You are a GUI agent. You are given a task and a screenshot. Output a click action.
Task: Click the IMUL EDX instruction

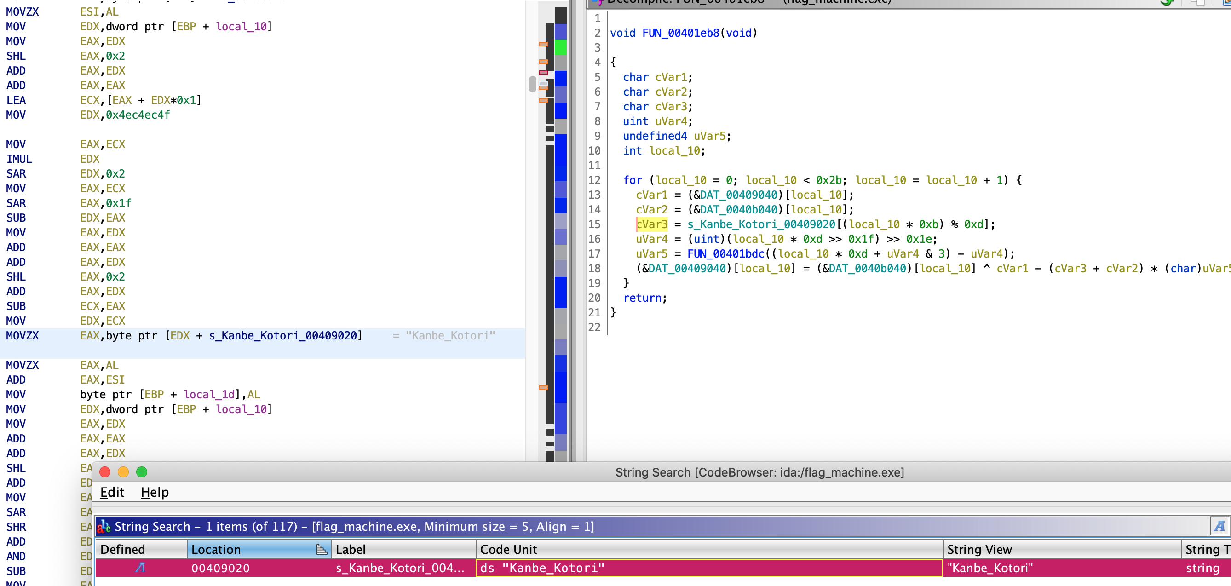pos(53,159)
